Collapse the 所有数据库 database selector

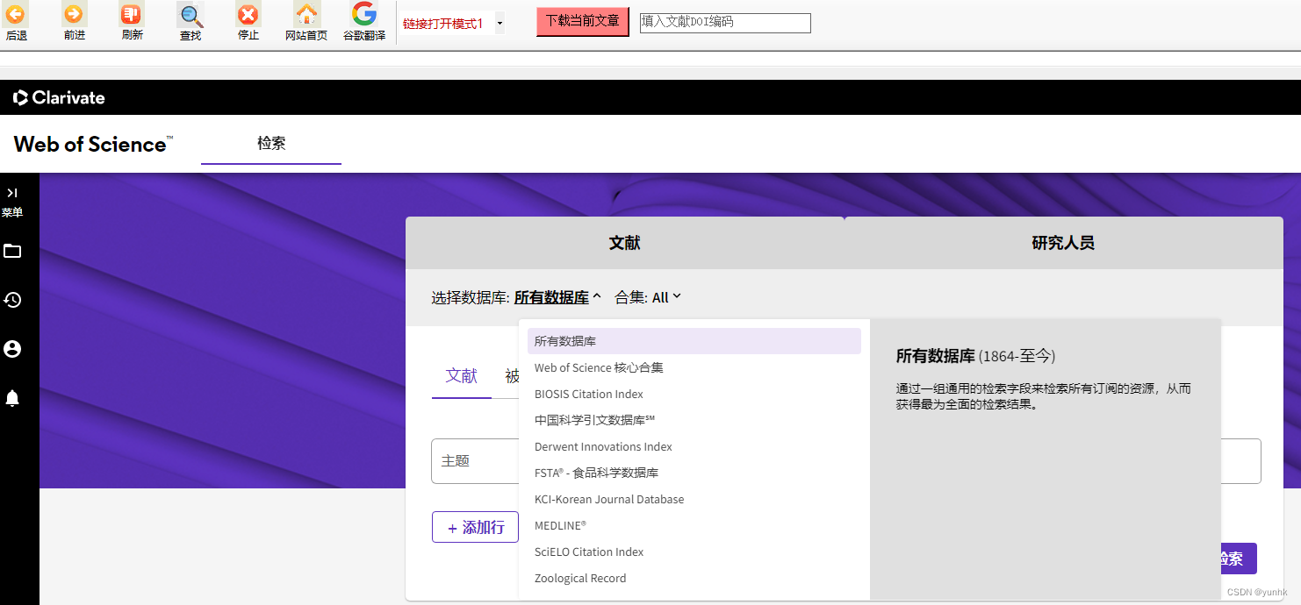(x=557, y=297)
